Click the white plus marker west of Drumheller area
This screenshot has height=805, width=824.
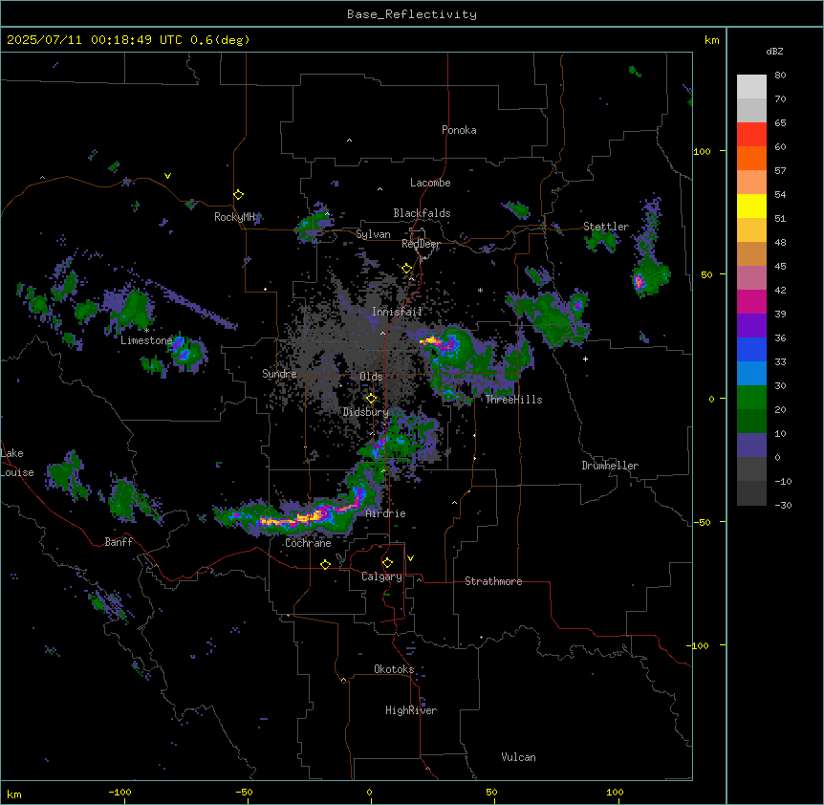coord(585,359)
